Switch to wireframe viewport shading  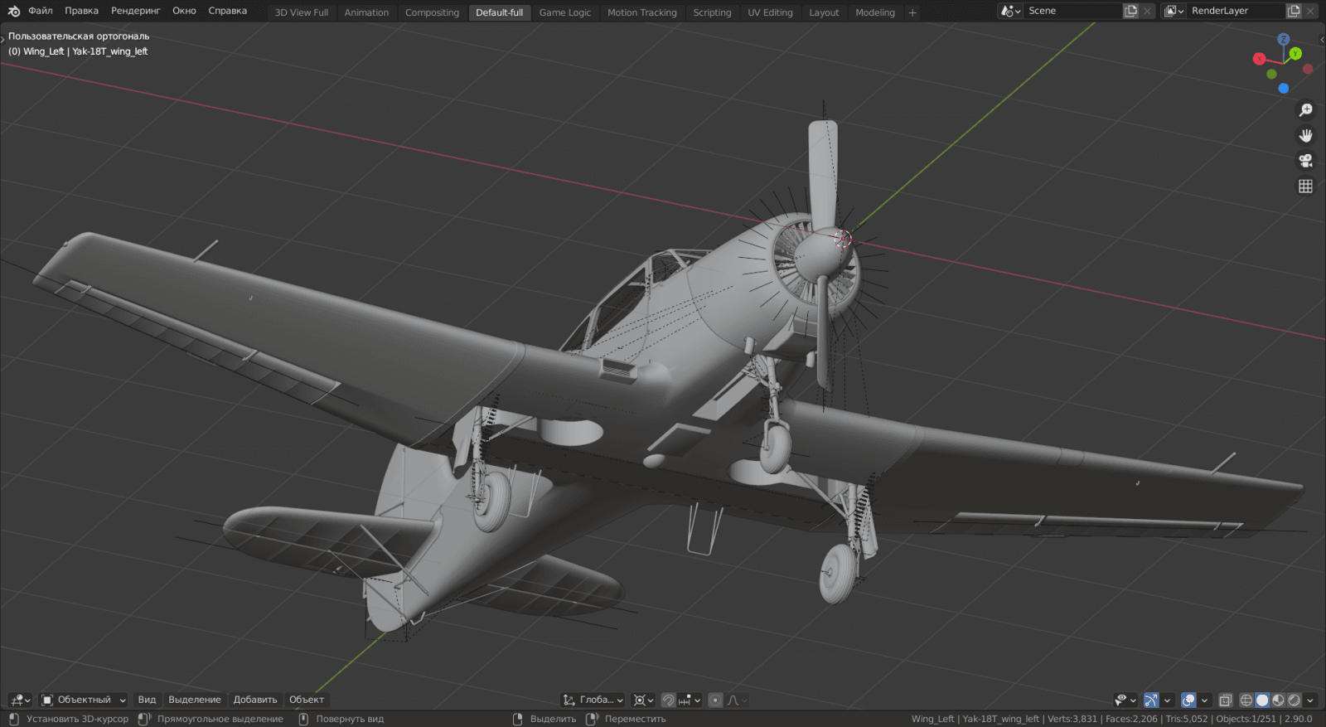(x=1246, y=700)
